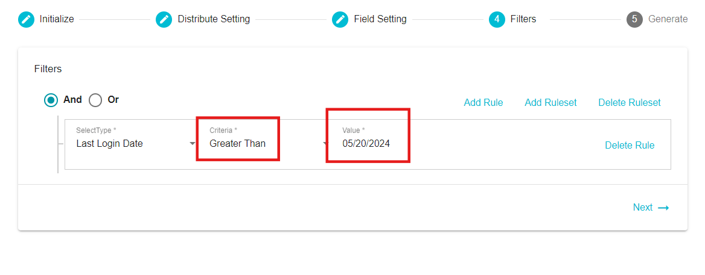This screenshot has width=705, height=275.
Task: Click the Initialize step pencil icon
Action: point(26,19)
